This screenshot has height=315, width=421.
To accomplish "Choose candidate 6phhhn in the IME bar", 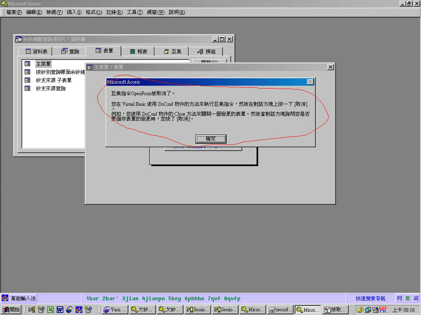I will (x=194, y=299).
